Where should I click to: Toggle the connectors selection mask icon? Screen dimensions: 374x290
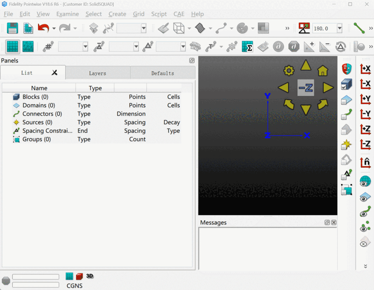point(347,114)
